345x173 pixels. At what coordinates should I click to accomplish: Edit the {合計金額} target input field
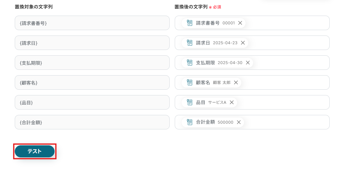click(x=92, y=122)
